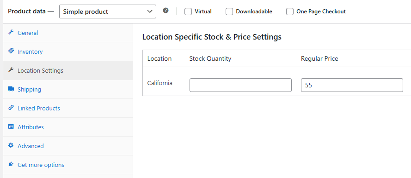
Task: Click the General tab wrench icon
Action: (11, 32)
